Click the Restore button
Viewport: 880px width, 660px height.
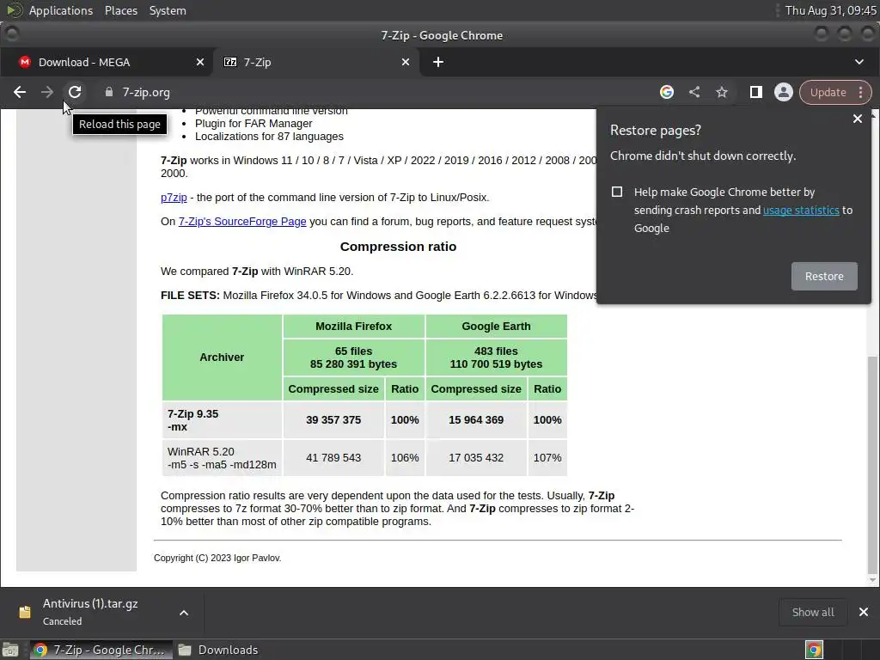(x=824, y=276)
